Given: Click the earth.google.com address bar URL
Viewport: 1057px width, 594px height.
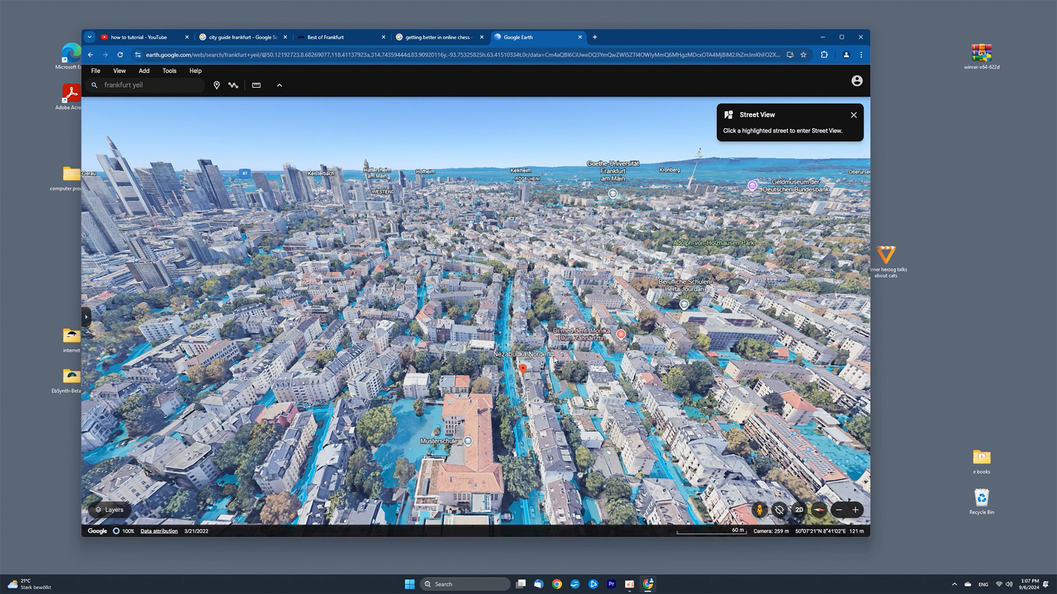Looking at the screenshot, I should (462, 55).
